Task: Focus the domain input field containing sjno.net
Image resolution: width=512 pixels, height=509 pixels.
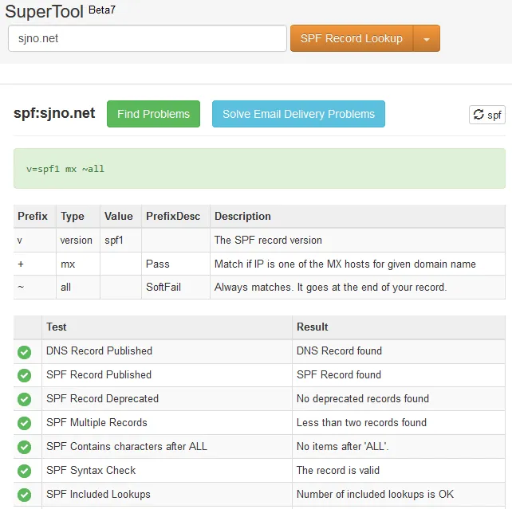Action: tap(148, 38)
